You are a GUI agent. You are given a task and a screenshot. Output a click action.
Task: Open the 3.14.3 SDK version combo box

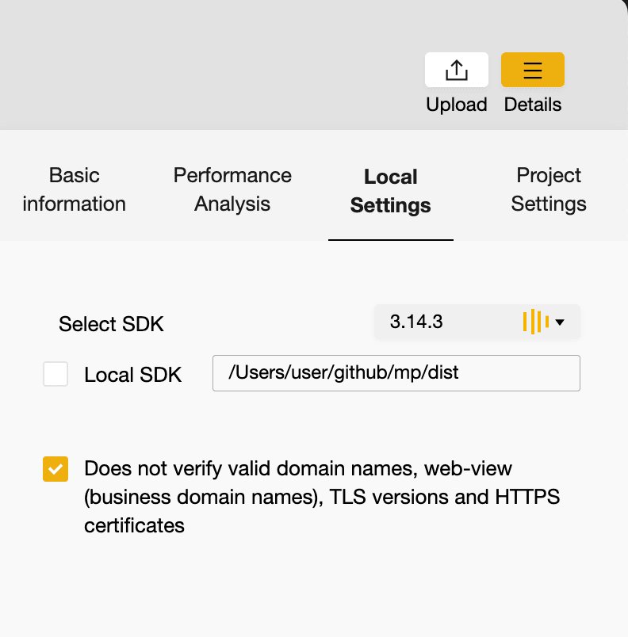coord(477,322)
